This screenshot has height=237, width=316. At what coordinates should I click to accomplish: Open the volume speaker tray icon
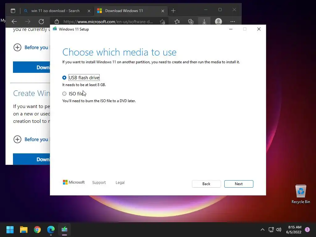[x=279, y=230]
